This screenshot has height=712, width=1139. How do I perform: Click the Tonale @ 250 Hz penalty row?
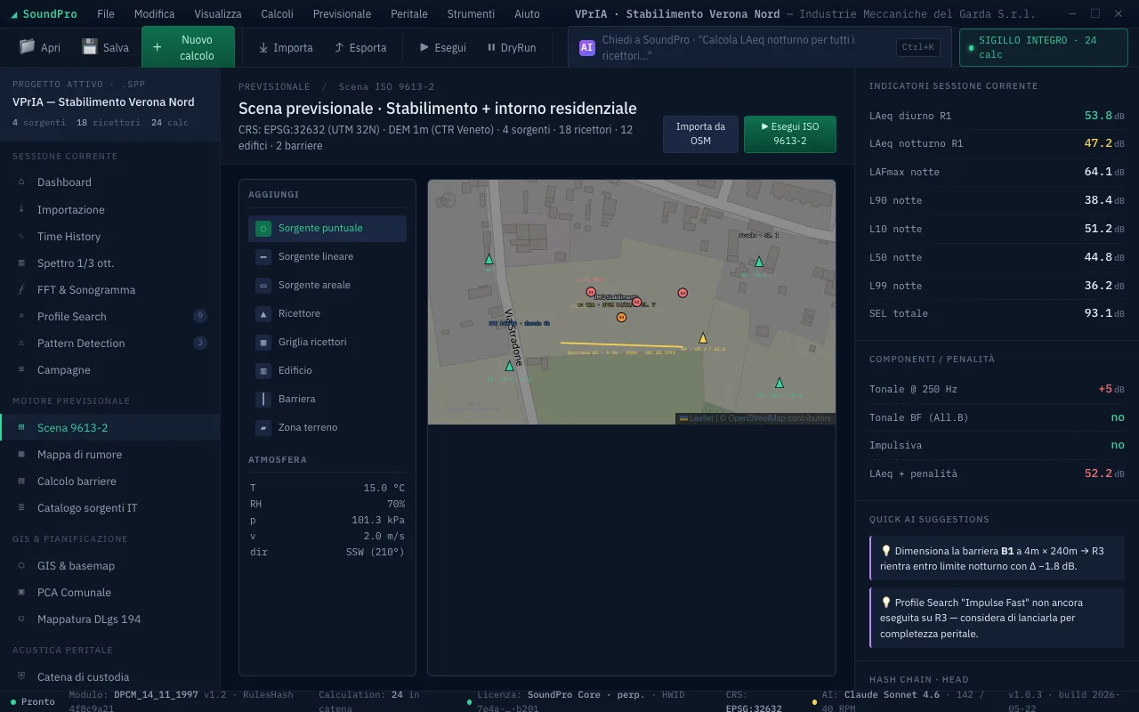point(997,389)
